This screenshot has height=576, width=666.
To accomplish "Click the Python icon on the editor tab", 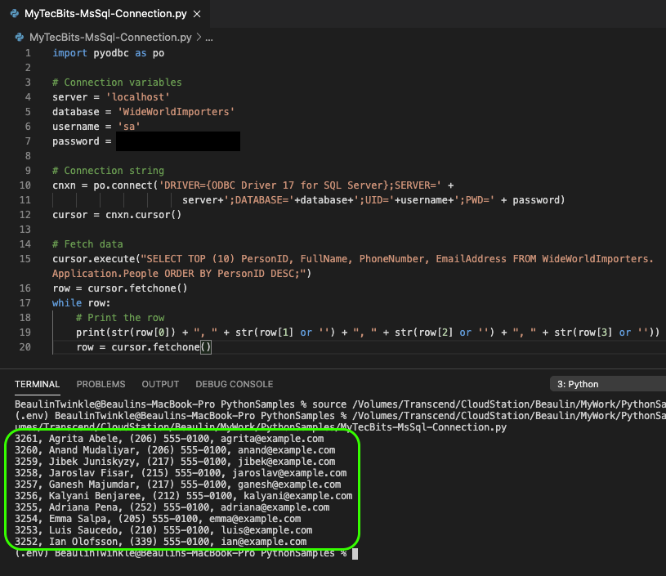I will (x=15, y=13).
